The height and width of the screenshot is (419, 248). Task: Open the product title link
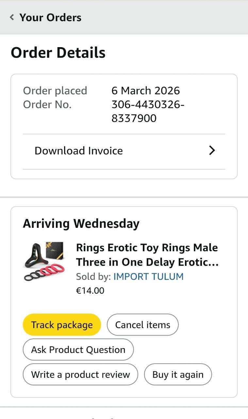click(147, 255)
